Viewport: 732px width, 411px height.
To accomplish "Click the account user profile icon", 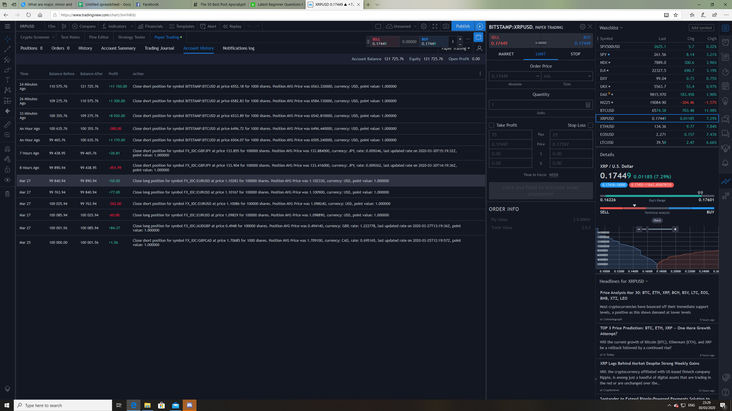I will tap(479, 48).
